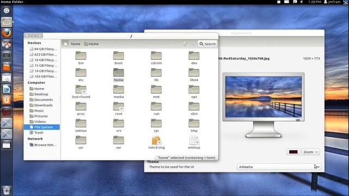Open Dash home from the launcher
The width and height of the screenshot is (349, 196).
click(7, 11)
